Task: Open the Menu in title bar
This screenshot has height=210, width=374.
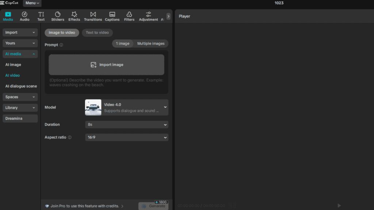Action: [32, 3]
